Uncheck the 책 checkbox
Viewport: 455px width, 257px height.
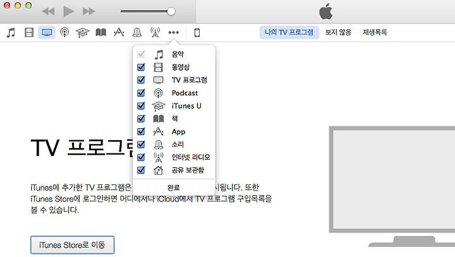tap(141, 118)
